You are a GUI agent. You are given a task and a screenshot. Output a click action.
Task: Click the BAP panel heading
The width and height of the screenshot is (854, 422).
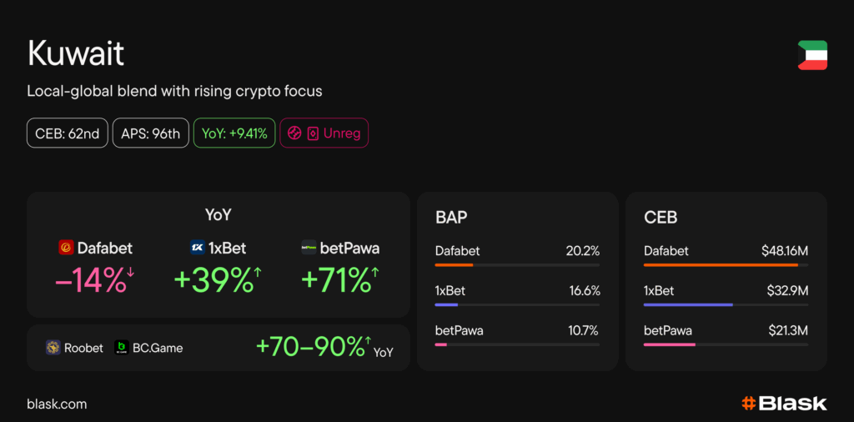pyautogui.click(x=451, y=218)
